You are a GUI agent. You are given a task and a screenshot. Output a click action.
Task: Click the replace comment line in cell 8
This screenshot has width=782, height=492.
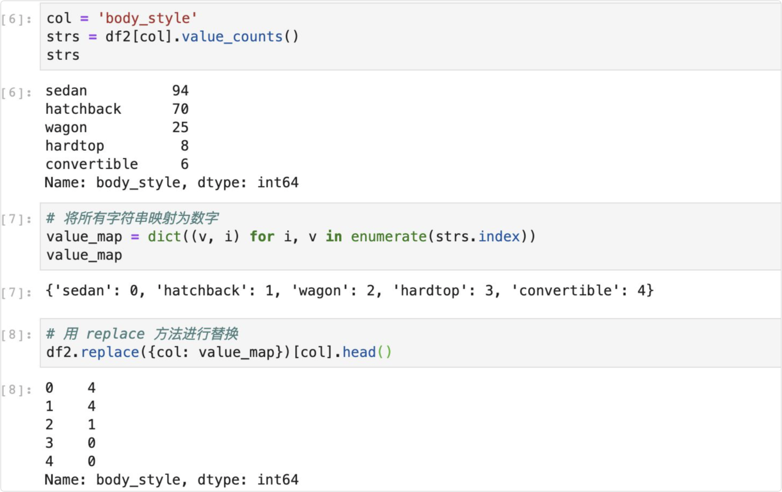click(142, 334)
